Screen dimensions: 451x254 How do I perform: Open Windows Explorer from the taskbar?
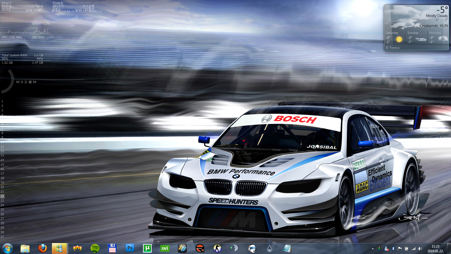point(25,248)
